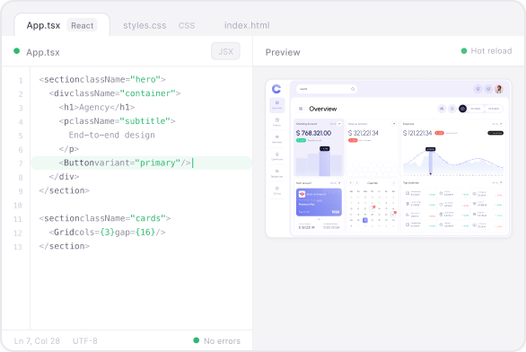
Task: Open the index.html tab
Action: pos(247,25)
